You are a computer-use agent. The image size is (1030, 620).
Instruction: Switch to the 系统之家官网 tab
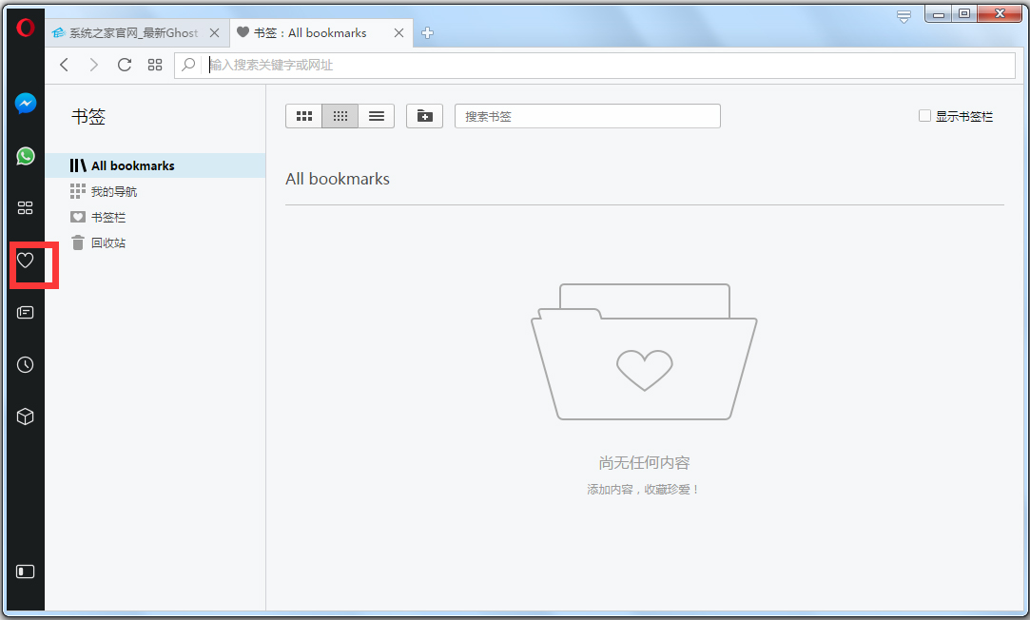click(137, 33)
